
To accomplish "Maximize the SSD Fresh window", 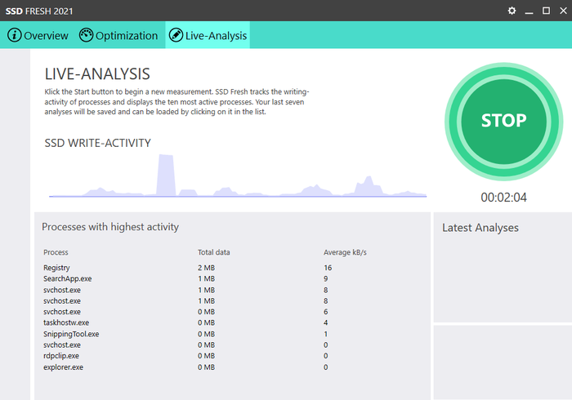I will click(x=546, y=11).
